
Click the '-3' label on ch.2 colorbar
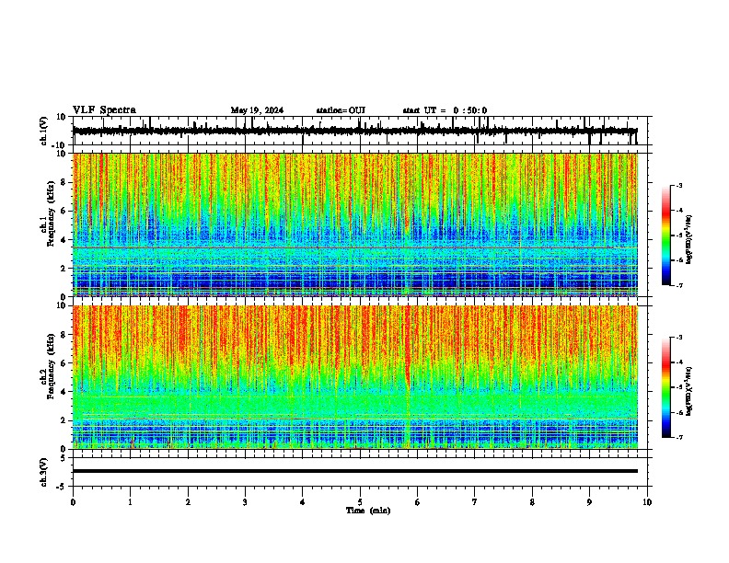[x=678, y=338]
